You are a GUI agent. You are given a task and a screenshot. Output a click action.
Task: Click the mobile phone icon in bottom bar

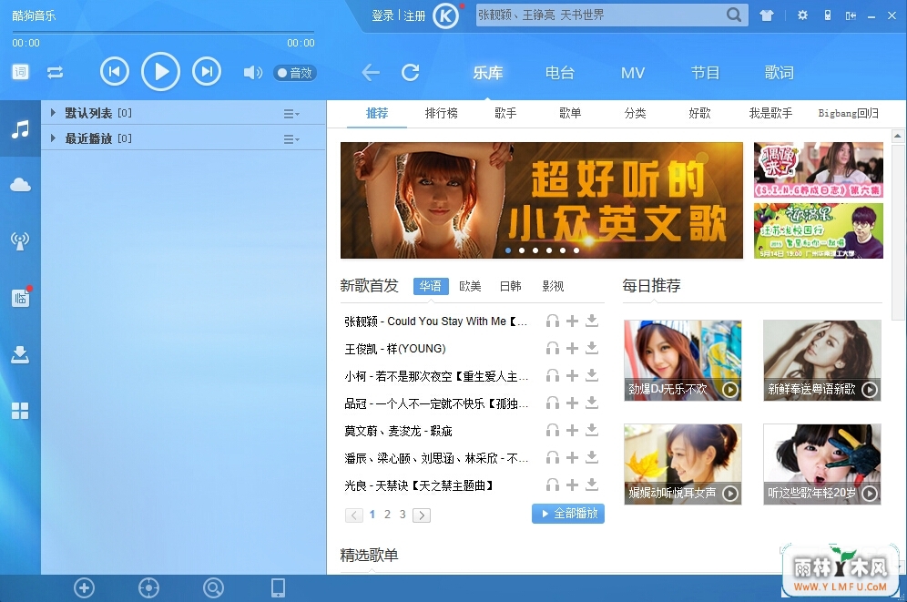tap(278, 588)
